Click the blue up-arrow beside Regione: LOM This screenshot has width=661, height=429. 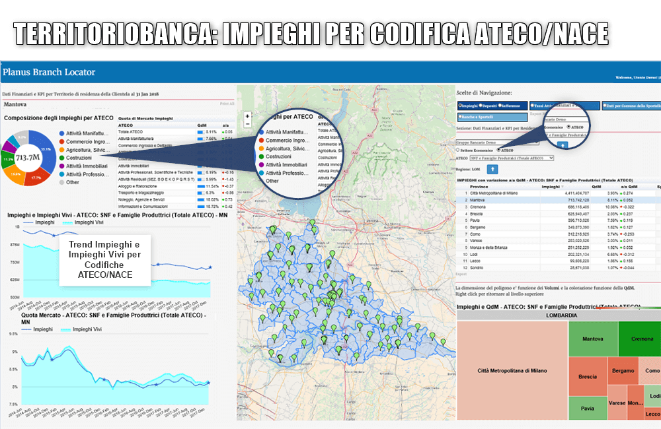coord(492,169)
